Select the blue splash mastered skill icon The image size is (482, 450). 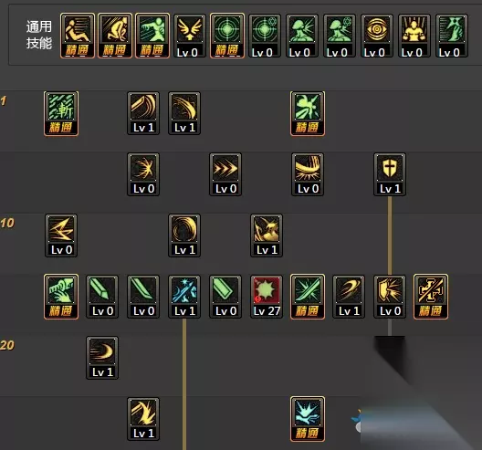point(308,419)
